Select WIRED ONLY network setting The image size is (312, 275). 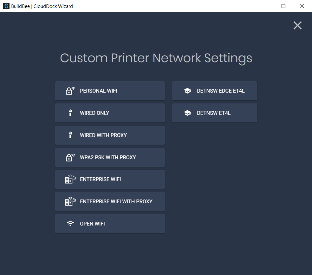pos(110,113)
